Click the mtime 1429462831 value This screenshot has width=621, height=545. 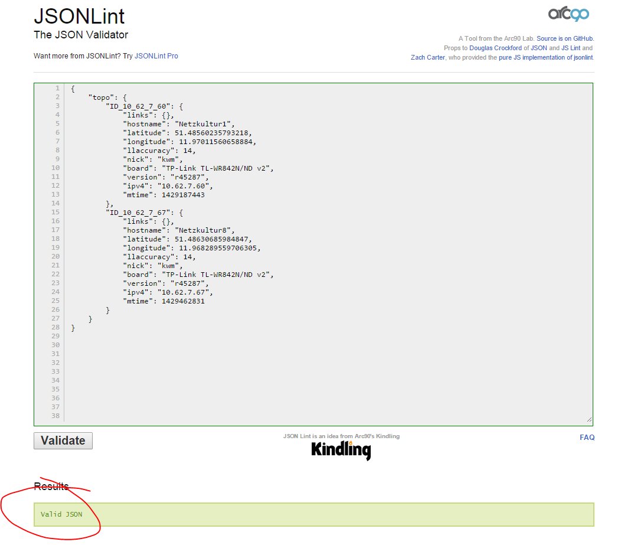(x=183, y=301)
